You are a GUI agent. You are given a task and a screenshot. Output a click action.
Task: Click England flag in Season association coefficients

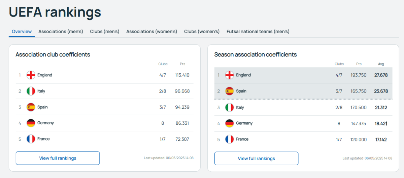click(229, 75)
